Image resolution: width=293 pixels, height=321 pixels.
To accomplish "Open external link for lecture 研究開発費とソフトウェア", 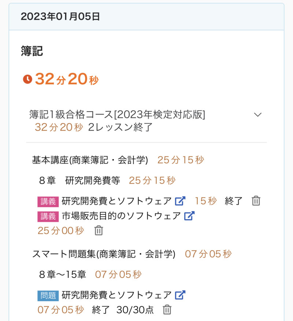I will pyautogui.click(x=180, y=201).
